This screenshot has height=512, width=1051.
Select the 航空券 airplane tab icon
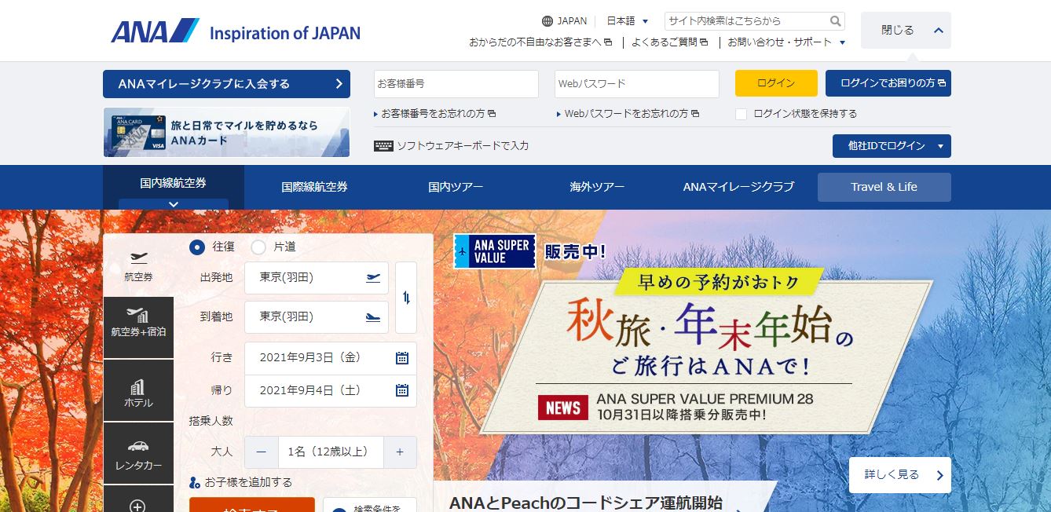[138, 257]
